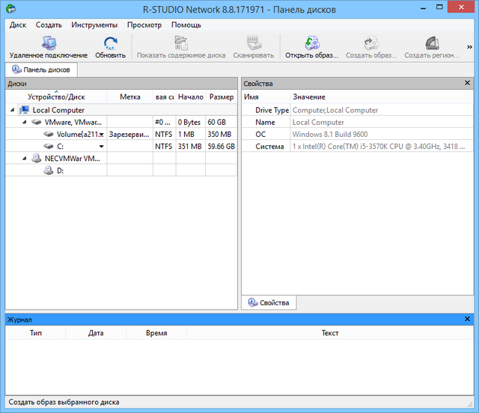This screenshot has height=413, width=479.
Task: Close the Журнал panel
Action: (467, 319)
